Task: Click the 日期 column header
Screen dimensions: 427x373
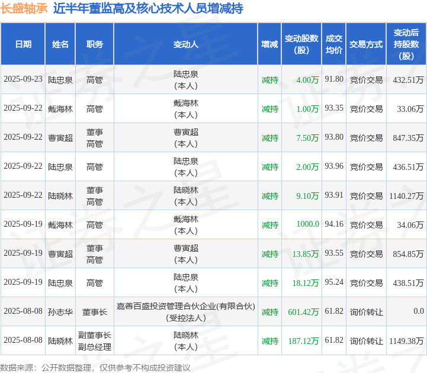Action: coord(23,44)
